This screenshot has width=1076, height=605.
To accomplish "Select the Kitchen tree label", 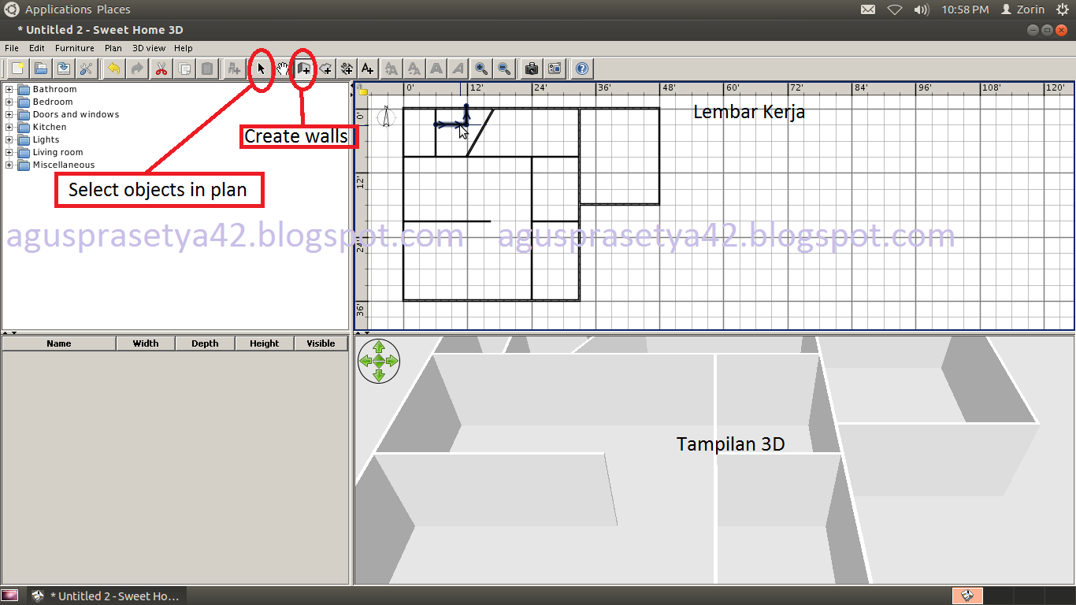I will [x=50, y=127].
